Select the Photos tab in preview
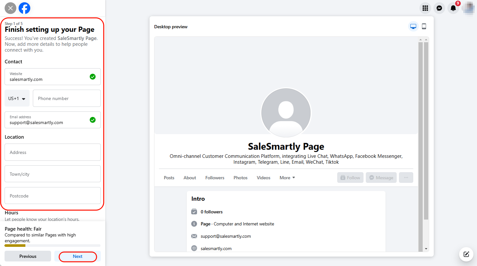Screen dimensions: 477x266 240,178
